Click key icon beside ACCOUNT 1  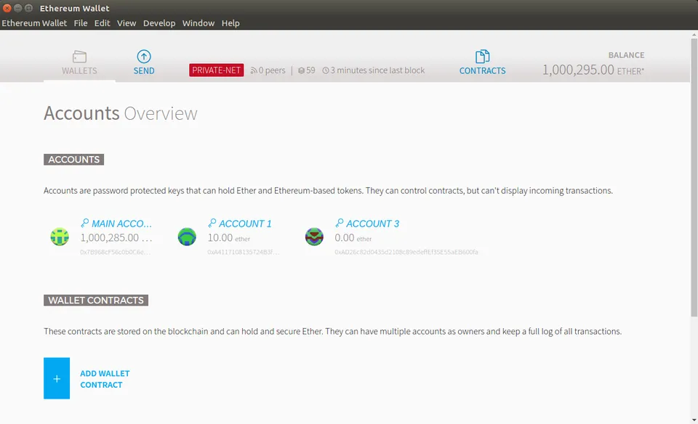click(212, 223)
